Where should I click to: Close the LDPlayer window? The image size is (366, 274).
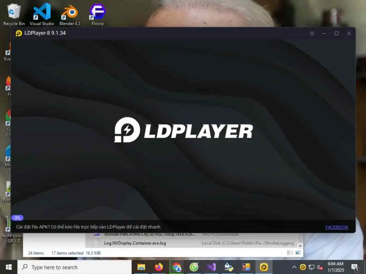(349, 34)
